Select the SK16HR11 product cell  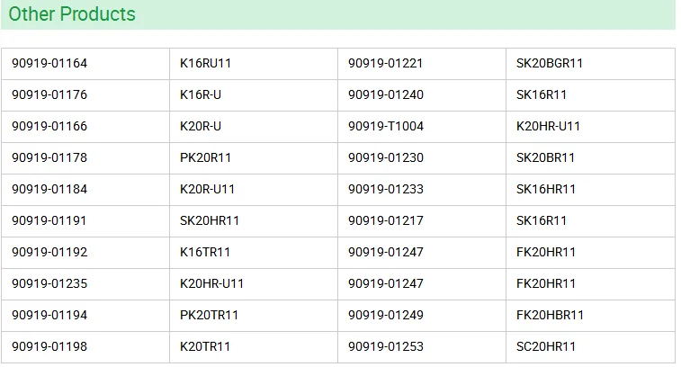[546, 190]
